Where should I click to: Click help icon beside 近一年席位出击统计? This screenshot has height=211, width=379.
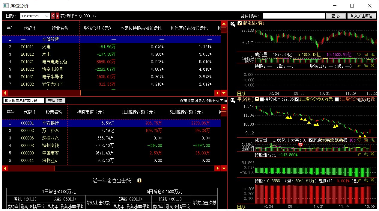tap(139, 180)
